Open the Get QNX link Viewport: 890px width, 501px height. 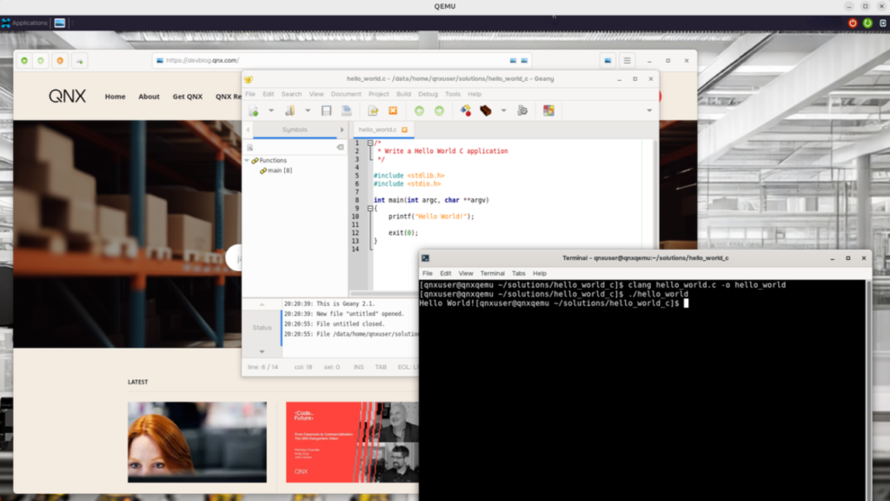(188, 97)
